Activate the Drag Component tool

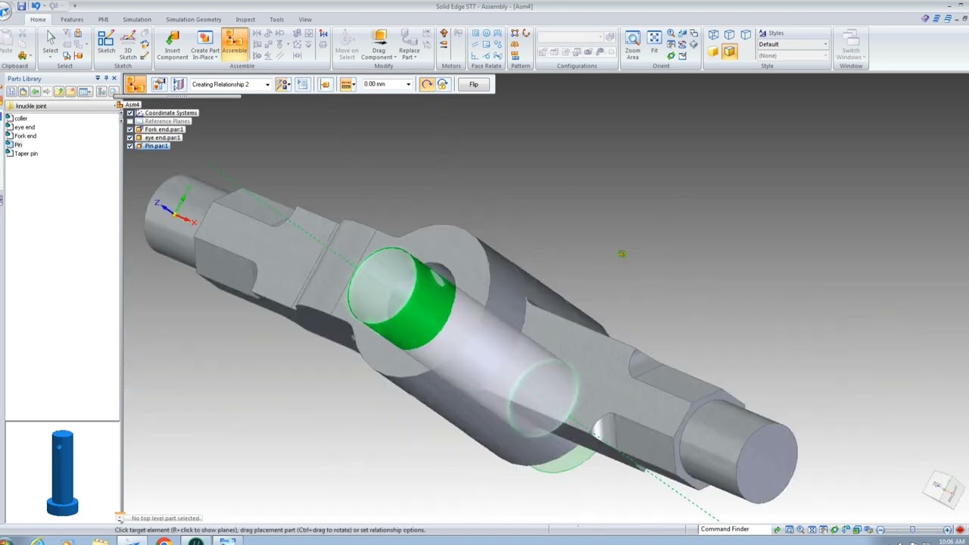[x=379, y=45]
